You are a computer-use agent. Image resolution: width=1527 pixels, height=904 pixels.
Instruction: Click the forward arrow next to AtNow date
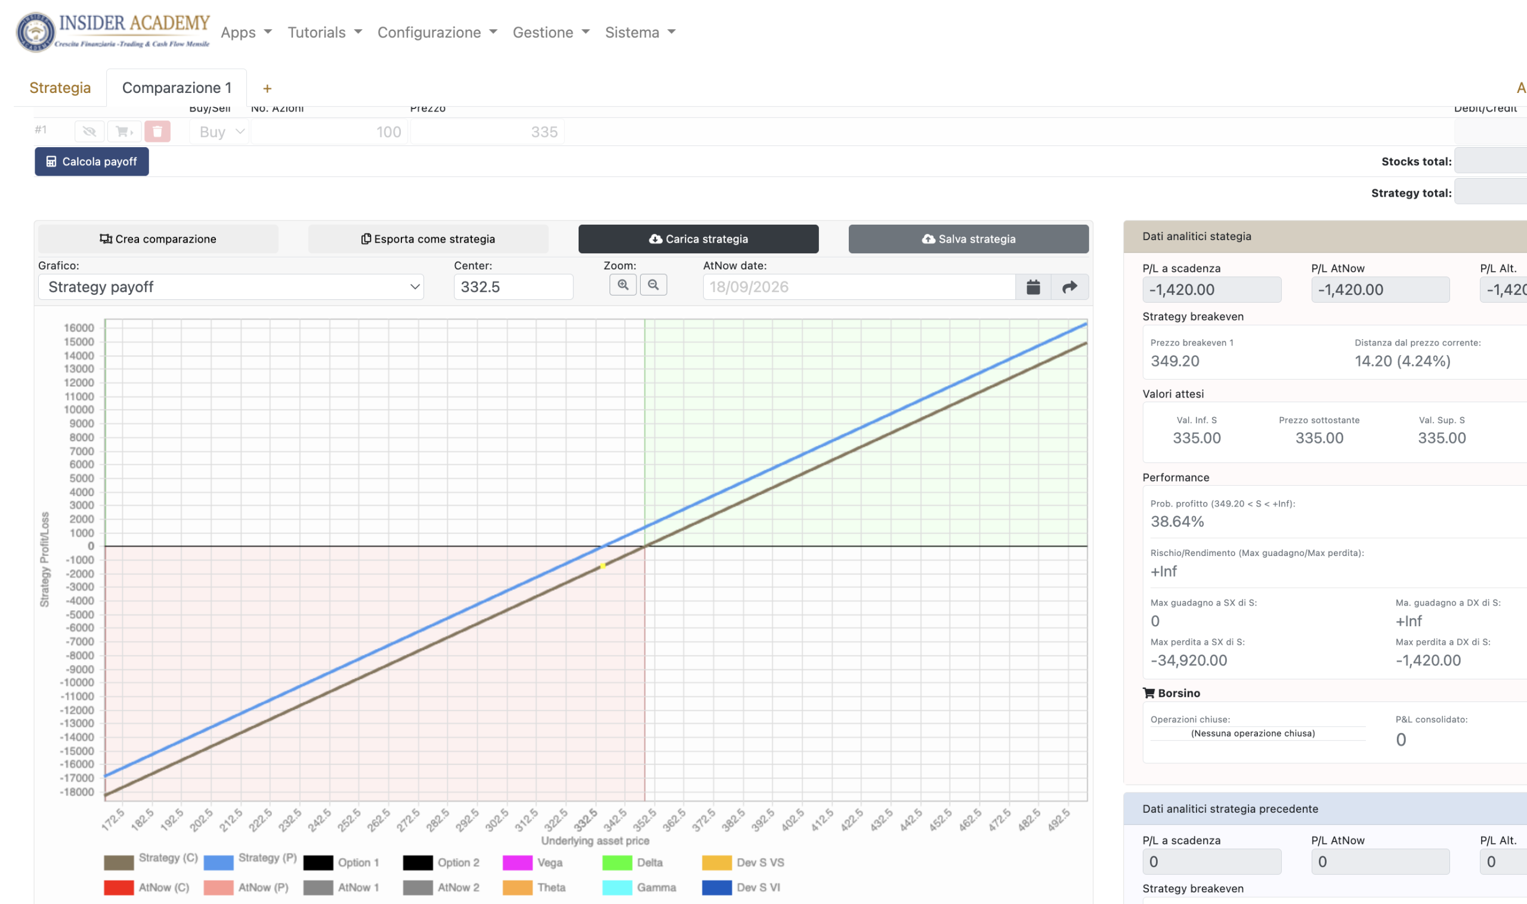coord(1070,287)
